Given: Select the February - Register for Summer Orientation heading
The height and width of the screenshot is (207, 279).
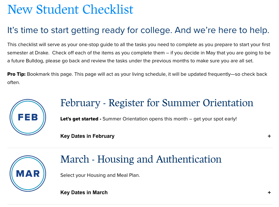Looking at the screenshot, I should point(157,103).
